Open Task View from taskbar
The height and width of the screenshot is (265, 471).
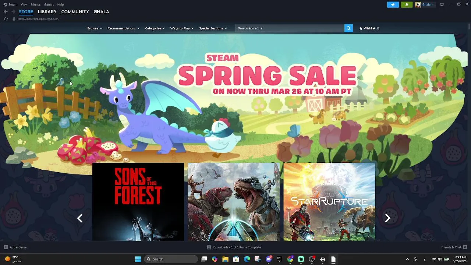pos(204,259)
